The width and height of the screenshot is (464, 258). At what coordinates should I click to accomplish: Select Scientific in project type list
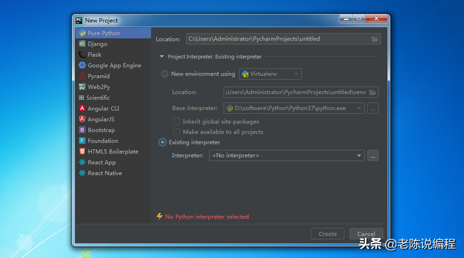pyautogui.click(x=98, y=98)
